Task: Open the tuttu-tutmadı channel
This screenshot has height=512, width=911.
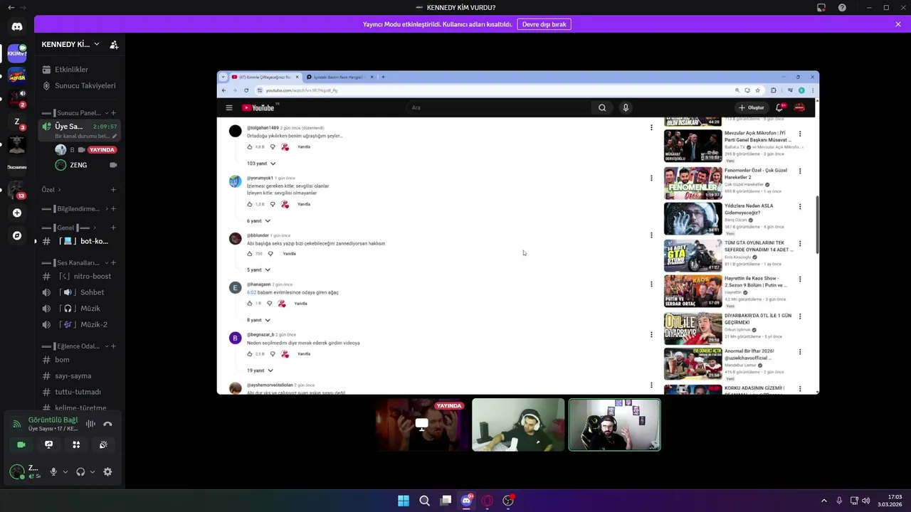Action: click(x=79, y=392)
